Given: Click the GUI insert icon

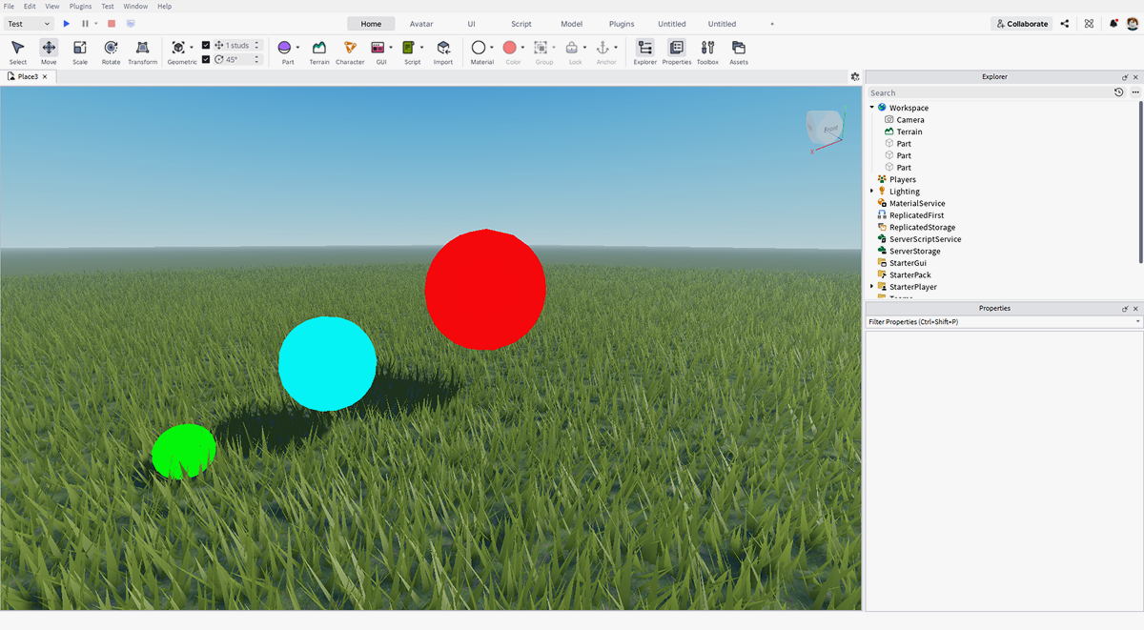Looking at the screenshot, I should (378, 47).
